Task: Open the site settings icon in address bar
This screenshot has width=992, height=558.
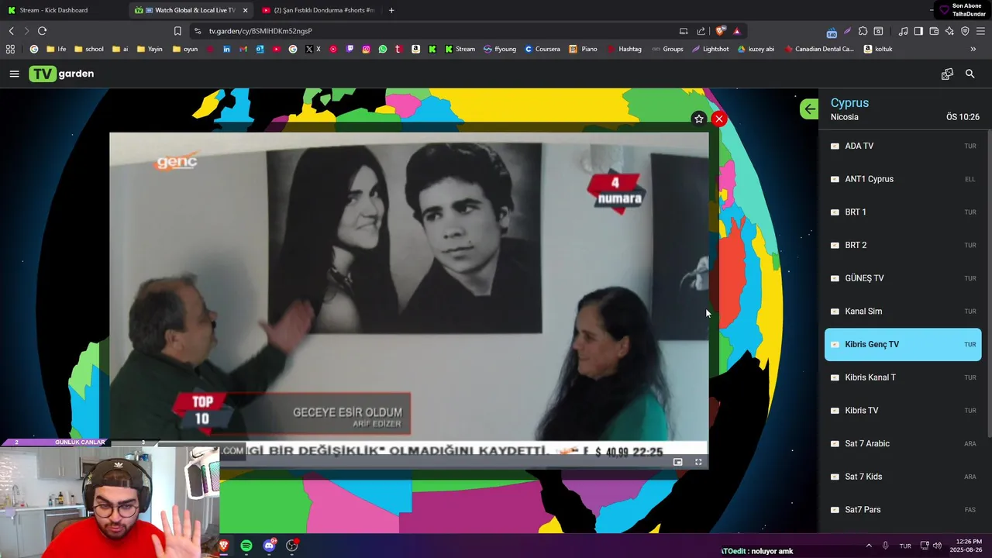Action: (198, 31)
